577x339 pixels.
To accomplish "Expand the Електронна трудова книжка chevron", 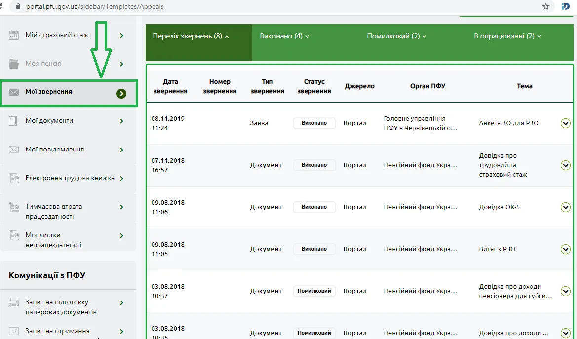I will [122, 179].
